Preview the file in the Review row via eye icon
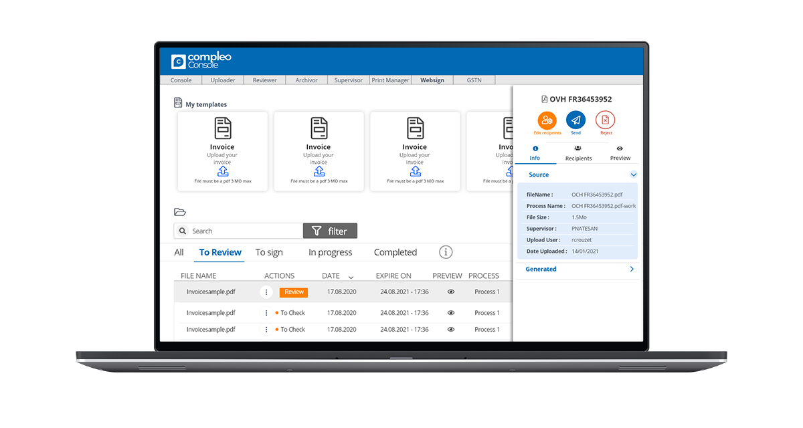Image resolution: width=803 pixels, height=428 pixels. coord(451,292)
